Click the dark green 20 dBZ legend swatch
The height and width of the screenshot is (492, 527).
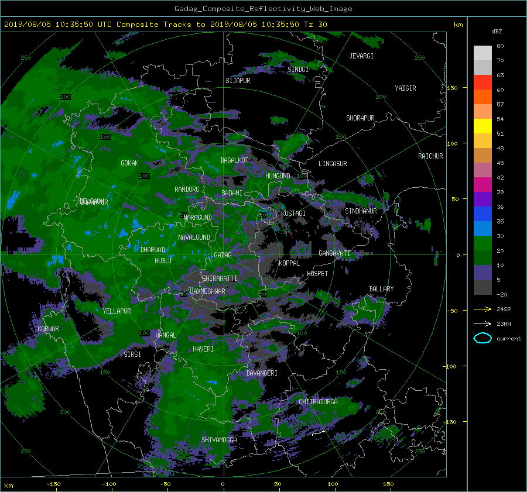[482, 258]
